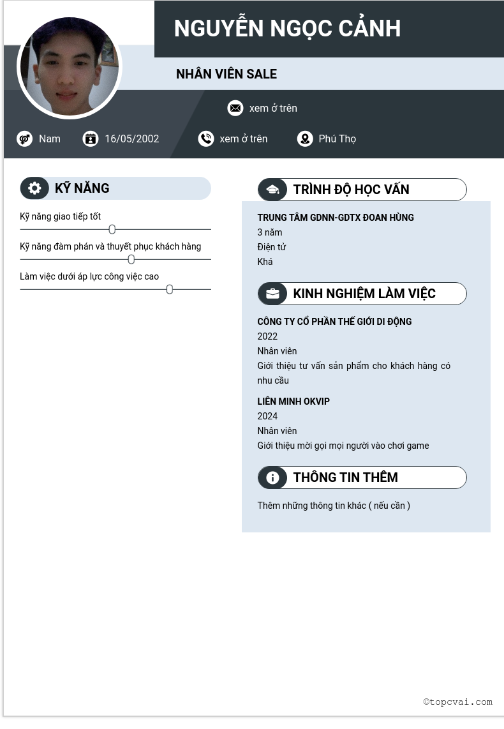This screenshot has width=504, height=729.
Task: Click the Làm việc dưới áp lực slider handle
Action: [x=170, y=289]
